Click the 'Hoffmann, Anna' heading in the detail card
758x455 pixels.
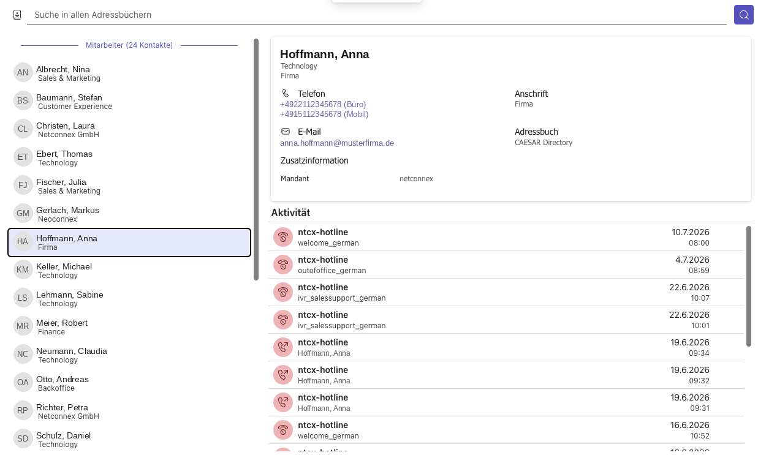(x=325, y=55)
